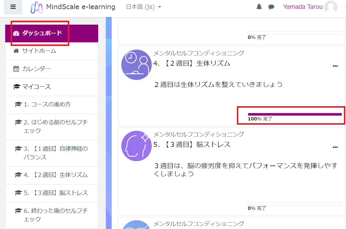
Task: Click the clock and person course image
Action: (137, 65)
